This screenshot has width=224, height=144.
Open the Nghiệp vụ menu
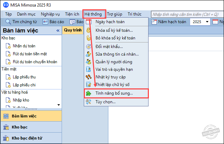50,14
